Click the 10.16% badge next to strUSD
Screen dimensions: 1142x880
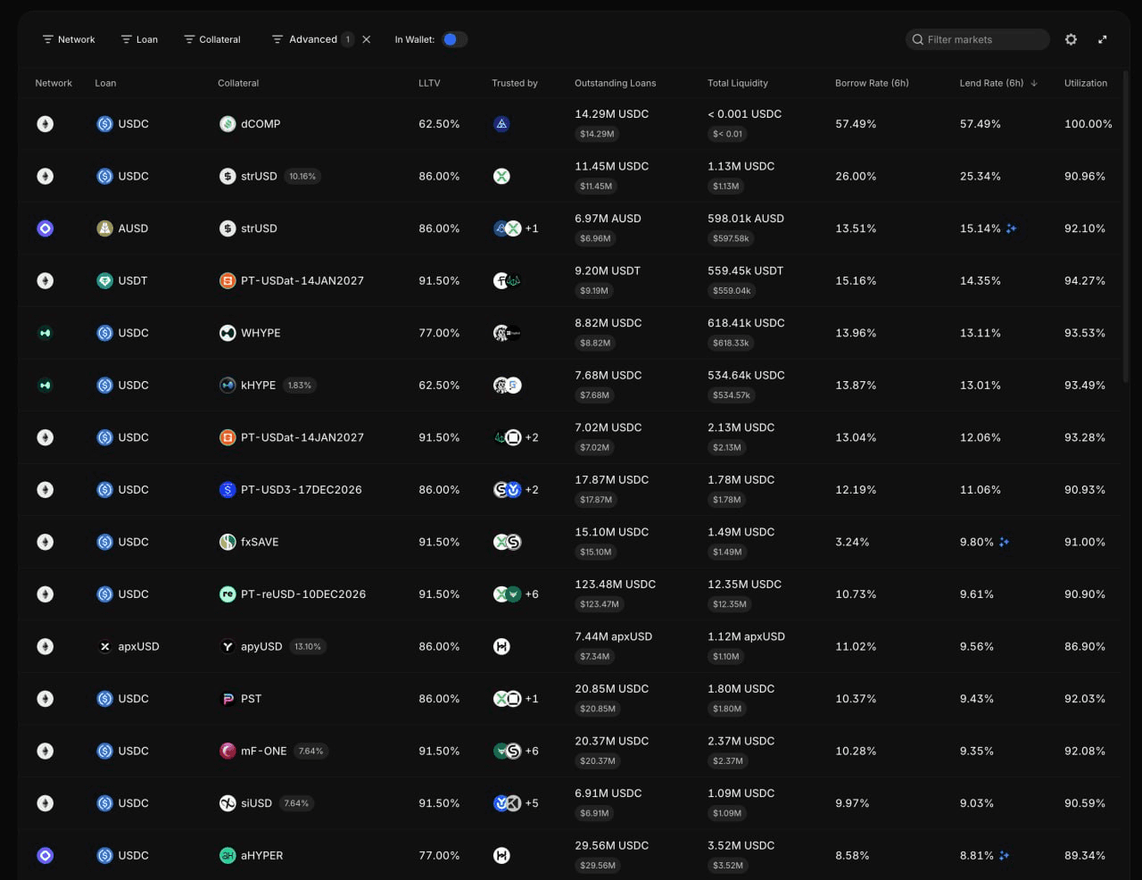click(x=302, y=177)
